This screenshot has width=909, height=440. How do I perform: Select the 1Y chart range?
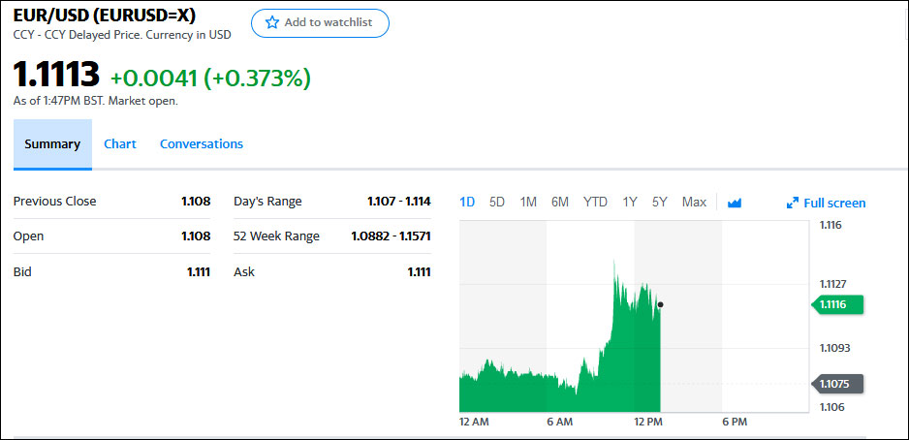tap(630, 202)
